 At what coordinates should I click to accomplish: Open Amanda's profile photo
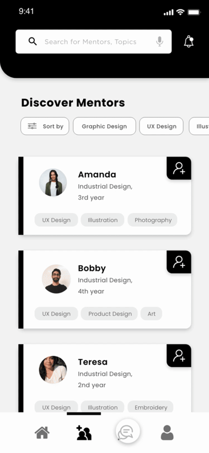point(53,183)
